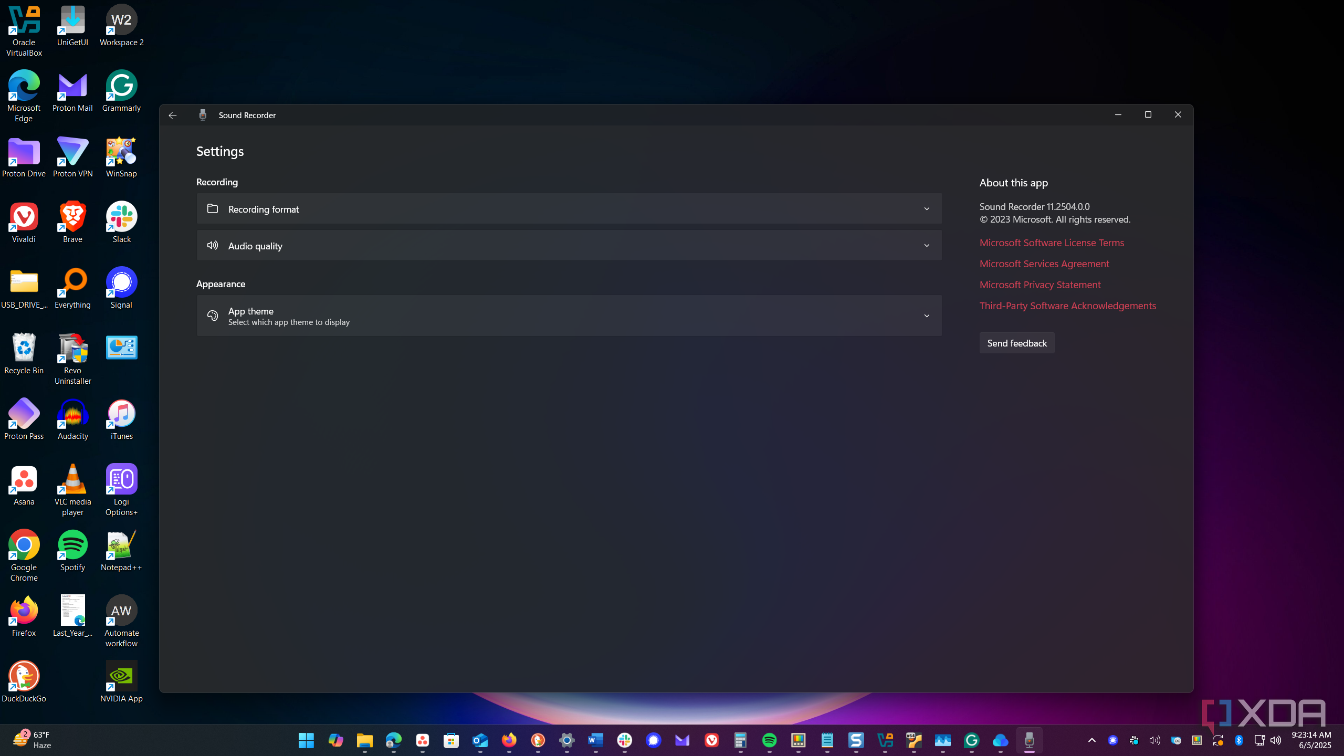Select the Brave desktop icon

(x=72, y=222)
